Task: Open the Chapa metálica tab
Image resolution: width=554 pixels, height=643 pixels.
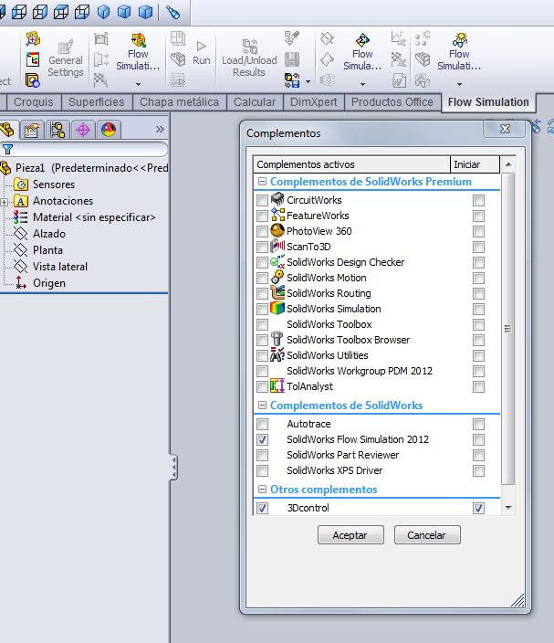Action: pos(180,102)
